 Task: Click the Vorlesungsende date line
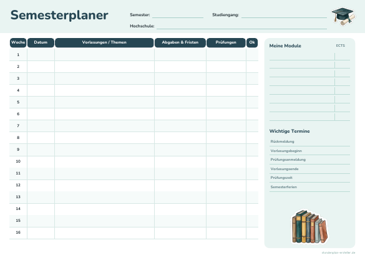click(x=309, y=170)
